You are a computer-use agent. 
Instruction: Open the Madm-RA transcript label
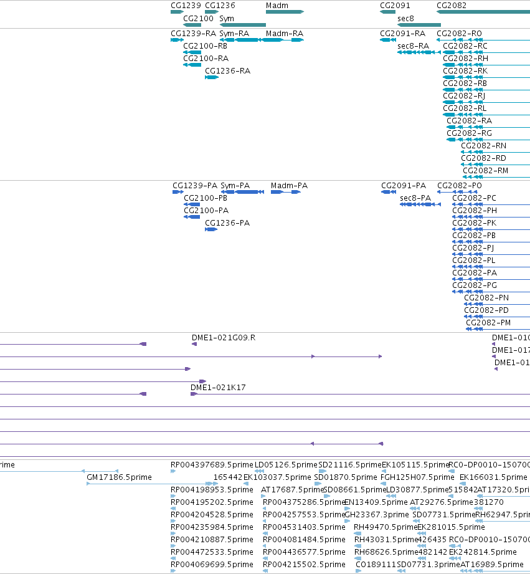[285, 33]
